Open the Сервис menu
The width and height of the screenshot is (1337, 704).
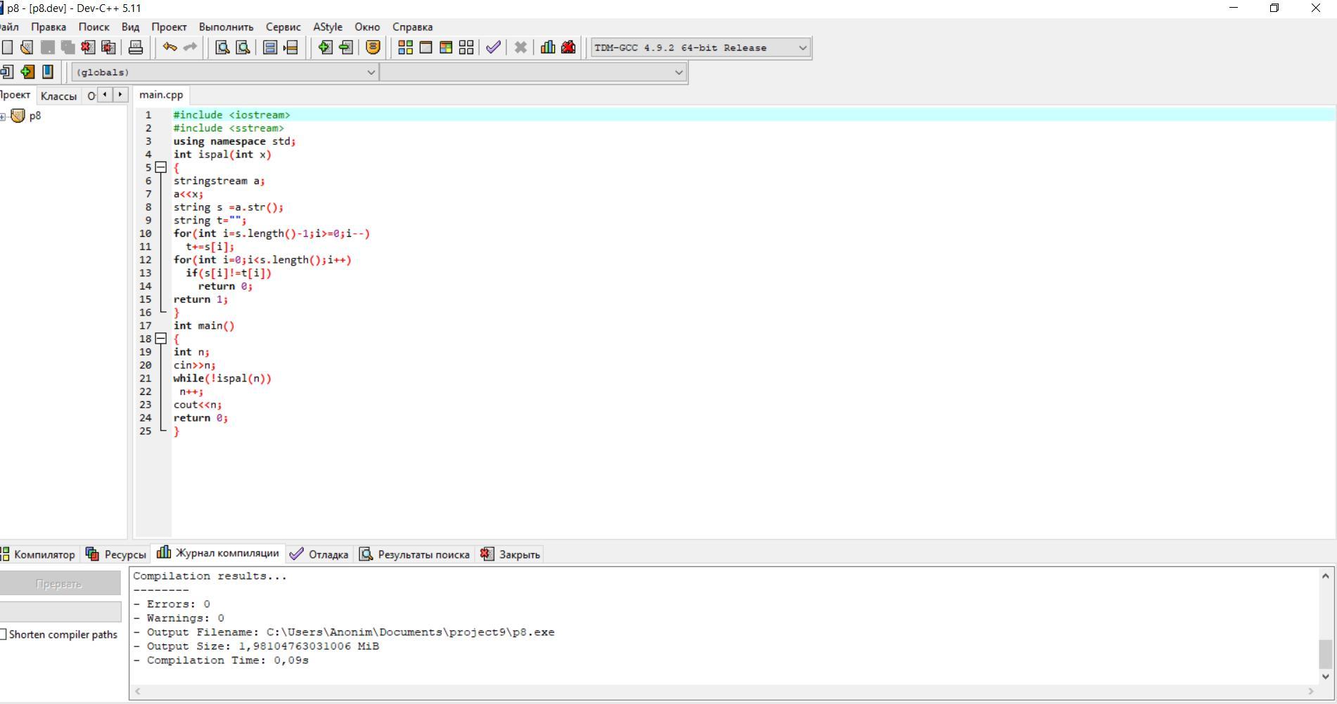click(x=283, y=27)
